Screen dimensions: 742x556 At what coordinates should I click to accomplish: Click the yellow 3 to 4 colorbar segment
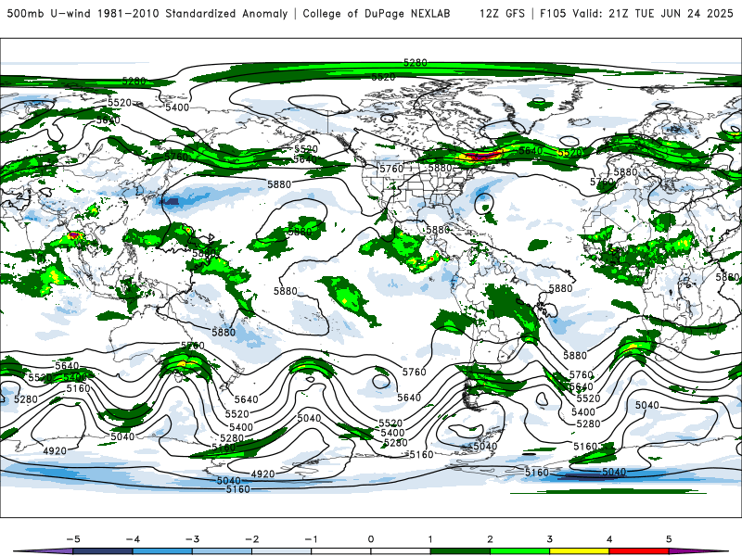point(579,550)
